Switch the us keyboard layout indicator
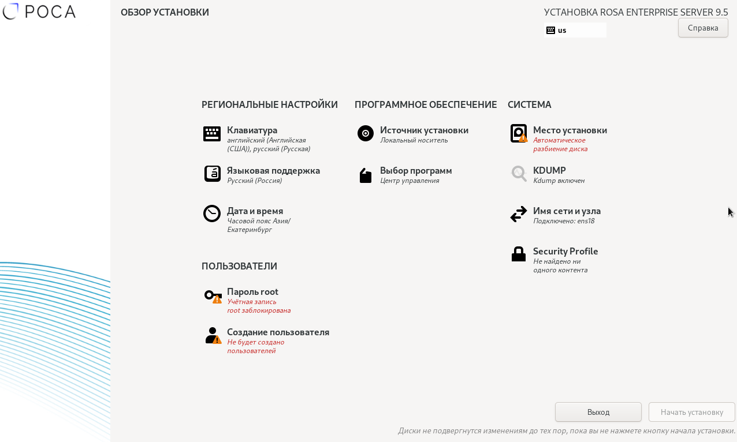Viewport: 737px width, 442px height. (575, 30)
